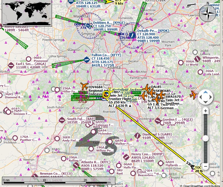Click the 00GA Lt World airport circle

pyautogui.click(x=181, y=63)
